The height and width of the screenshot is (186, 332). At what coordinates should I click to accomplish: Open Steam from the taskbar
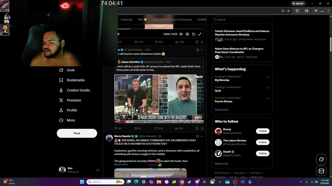click(x=189, y=182)
